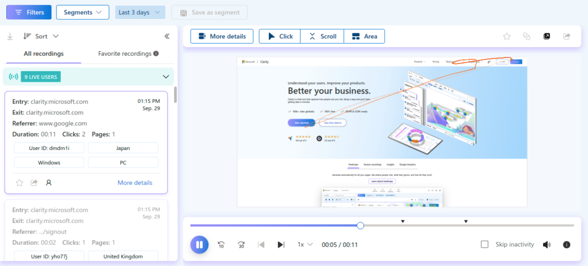Image resolution: width=588 pixels, height=266 pixels.
Task: Open the Sort dropdown
Action: pyautogui.click(x=41, y=36)
